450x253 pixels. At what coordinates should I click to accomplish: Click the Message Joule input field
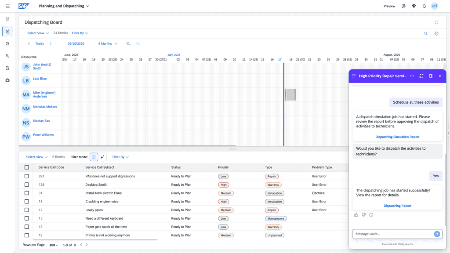(x=391, y=234)
